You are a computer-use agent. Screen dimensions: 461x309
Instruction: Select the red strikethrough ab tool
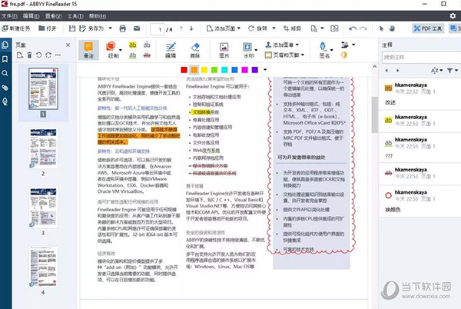point(147,55)
